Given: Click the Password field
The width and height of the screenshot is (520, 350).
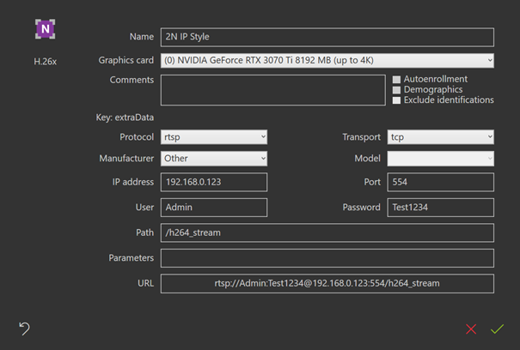Looking at the screenshot, I should click(x=440, y=208).
